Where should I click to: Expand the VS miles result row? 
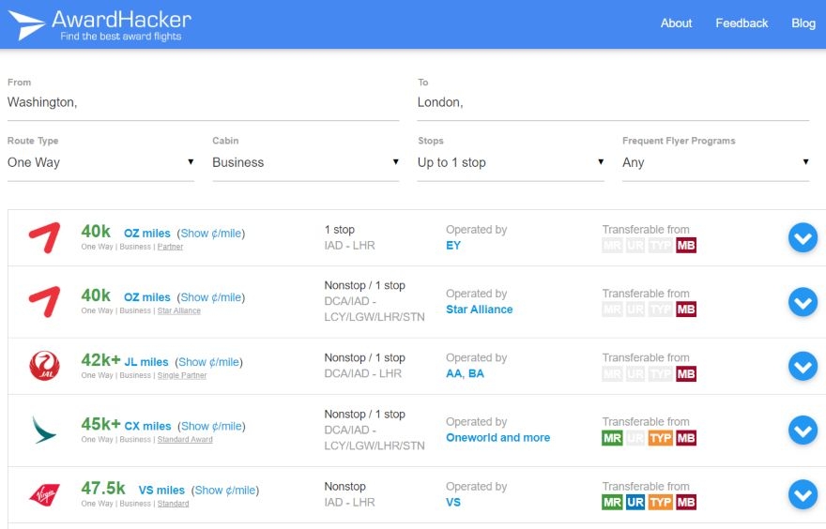click(803, 495)
